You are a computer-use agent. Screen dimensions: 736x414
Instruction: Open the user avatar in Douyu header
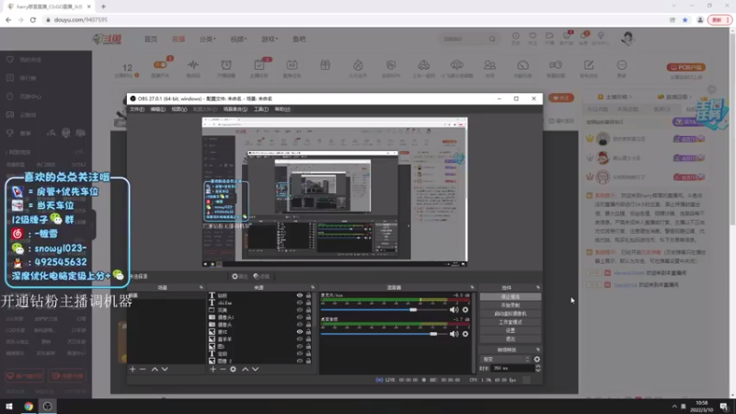[x=627, y=38]
